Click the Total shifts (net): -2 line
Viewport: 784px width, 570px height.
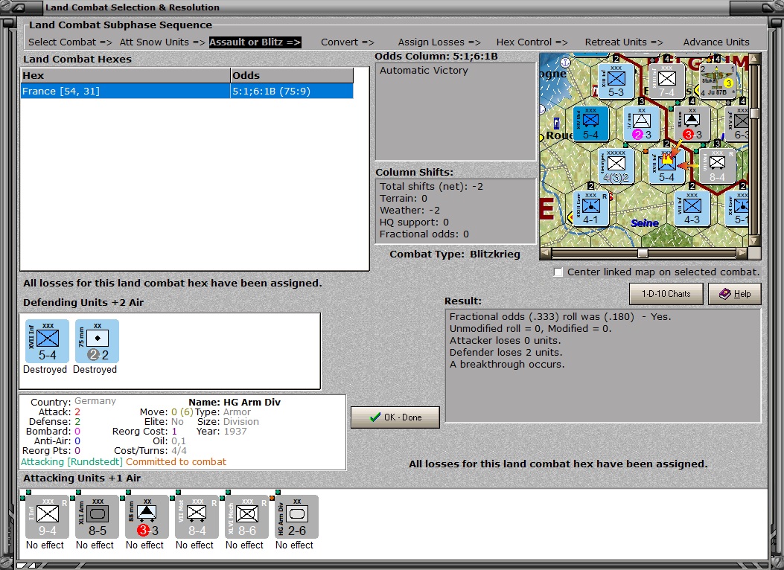(432, 186)
